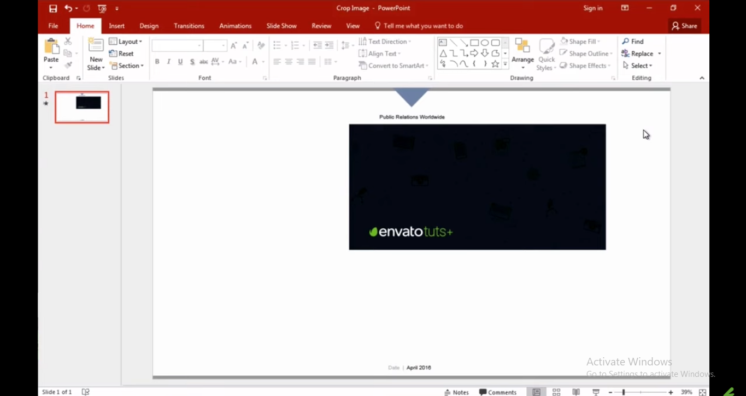Select the Oval shape in shapes gallery
746x396 pixels.
tap(485, 43)
